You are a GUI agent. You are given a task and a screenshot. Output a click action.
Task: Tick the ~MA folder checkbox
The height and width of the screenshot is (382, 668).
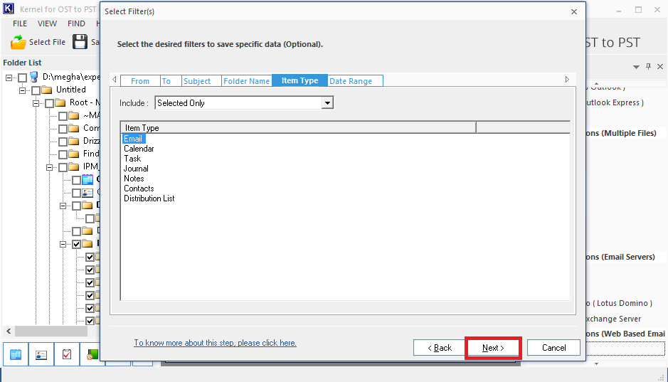coord(63,116)
